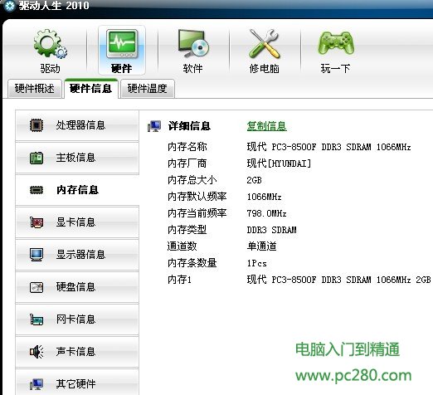The width and height of the screenshot is (433, 395).
Task: Click the 2GB total size value
Action: click(x=254, y=180)
